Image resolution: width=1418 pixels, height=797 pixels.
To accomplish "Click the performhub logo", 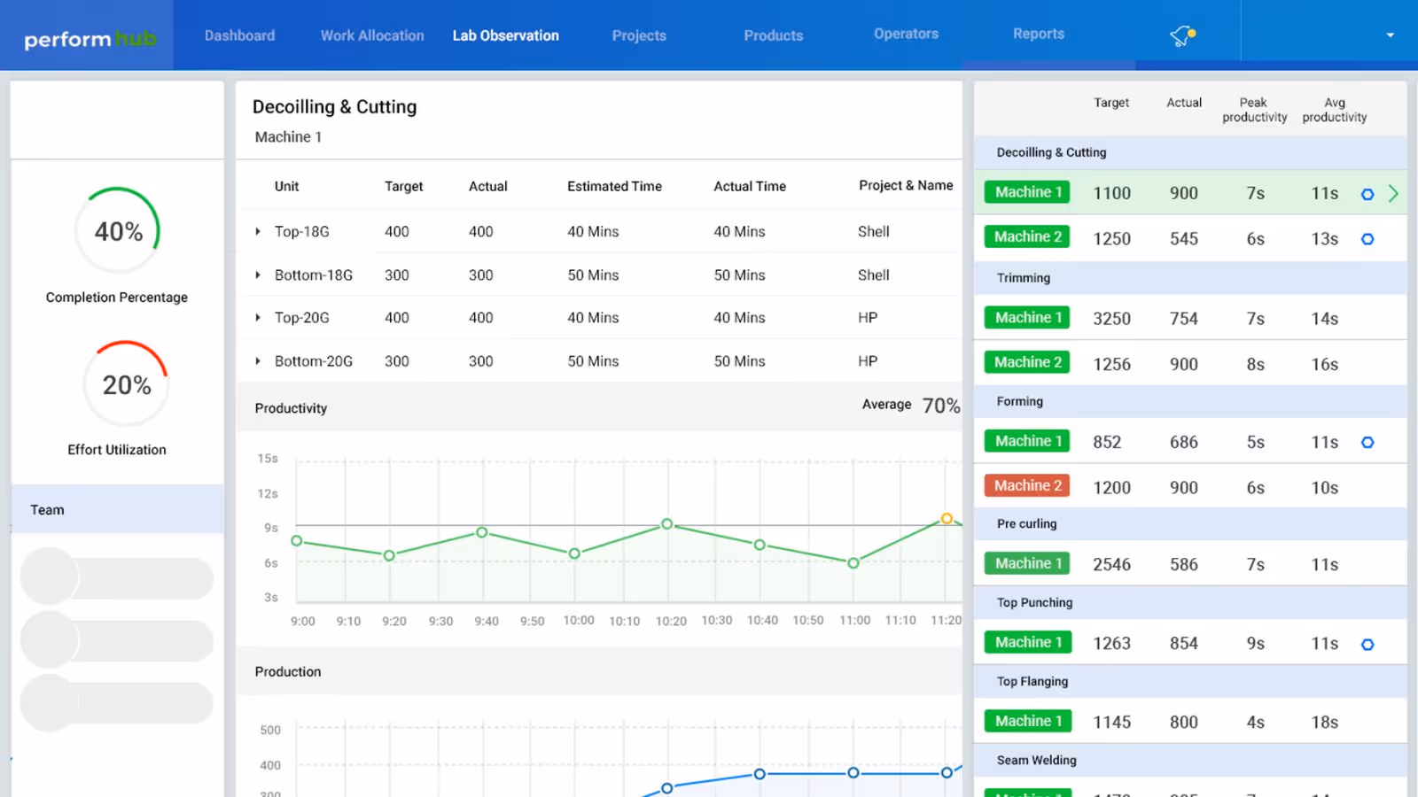I will pos(90,39).
